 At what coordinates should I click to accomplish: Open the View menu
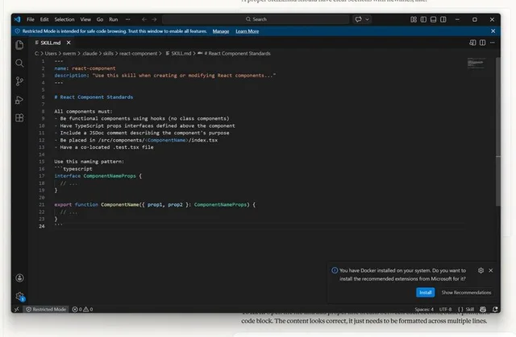85,19
